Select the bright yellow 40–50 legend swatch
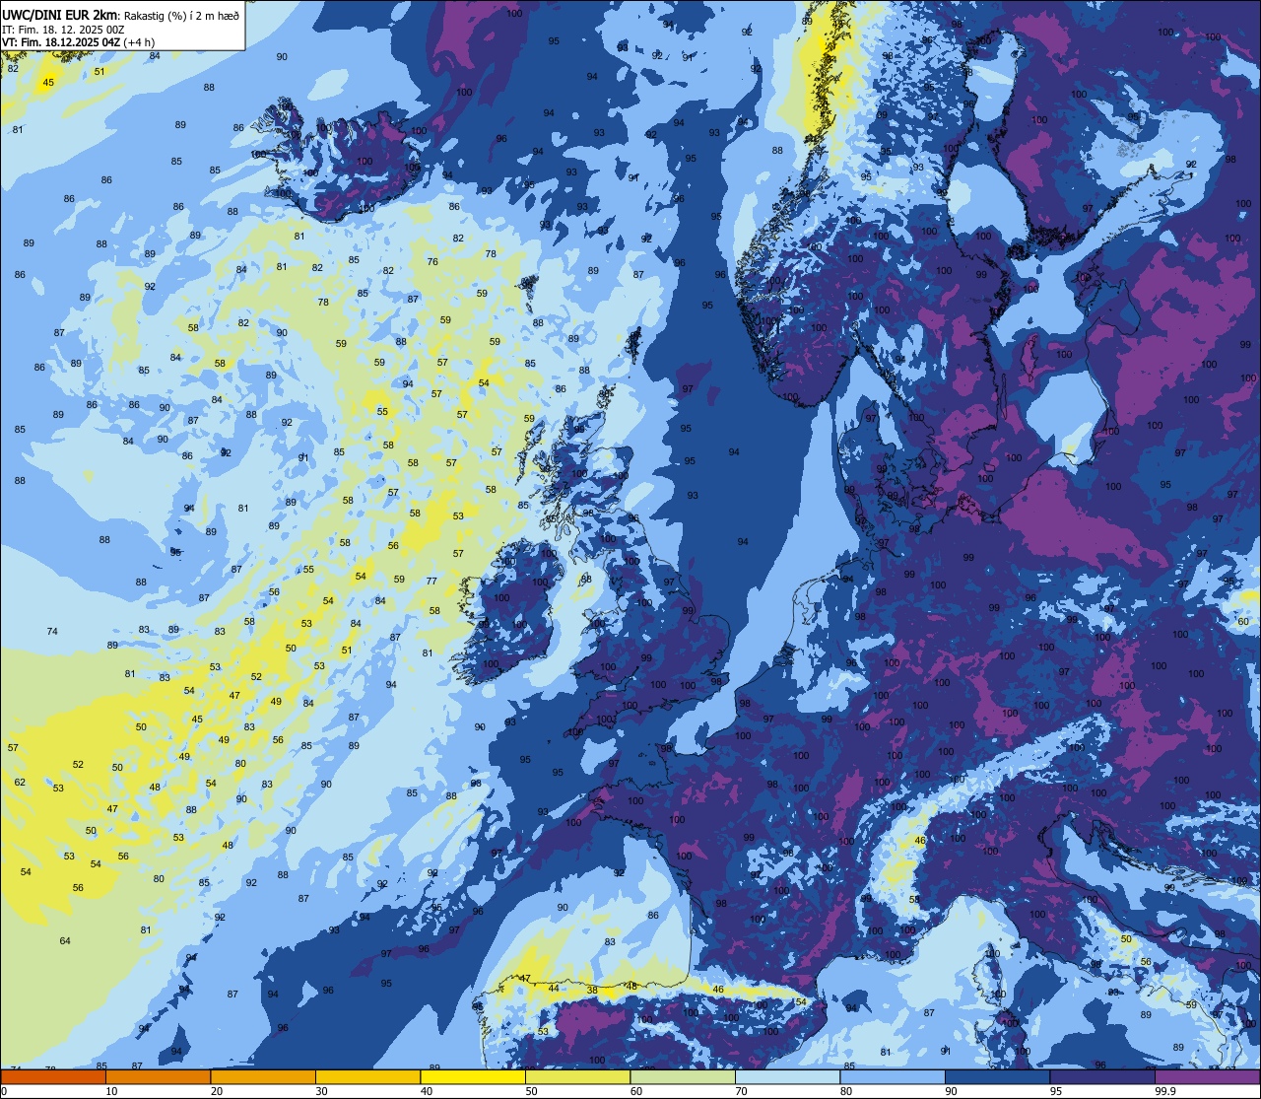 (x=473, y=1076)
